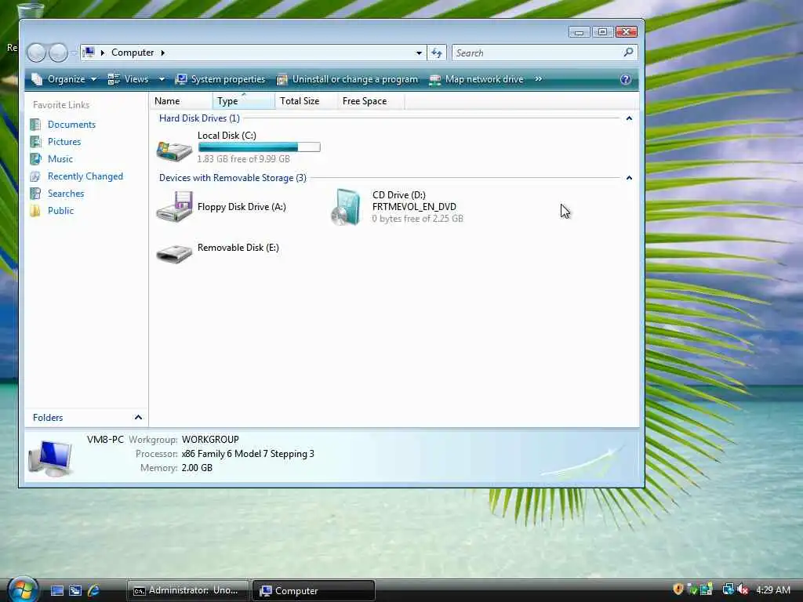Launch Internet Explorer from quick launch

(94, 591)
